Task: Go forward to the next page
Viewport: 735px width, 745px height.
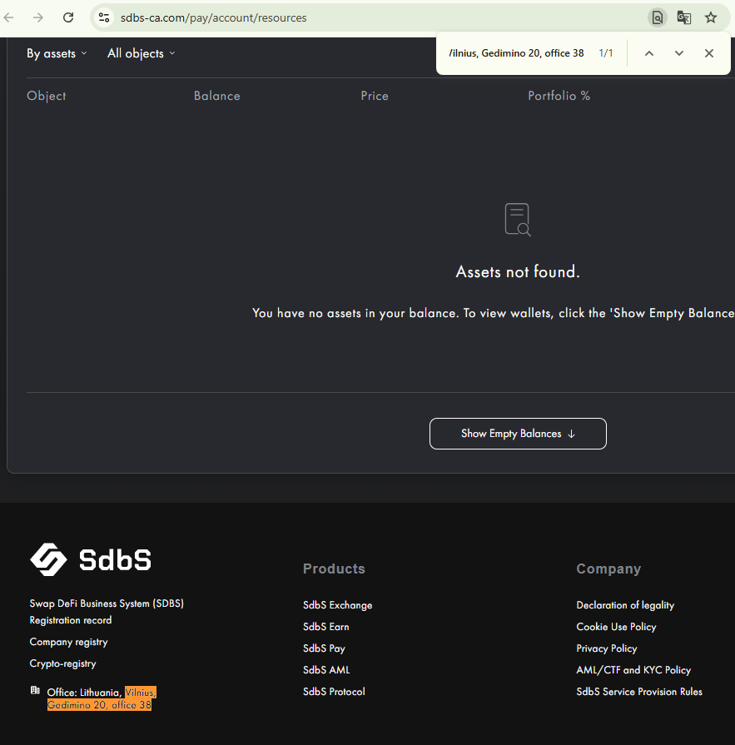Action: click(x=38, y=17)
